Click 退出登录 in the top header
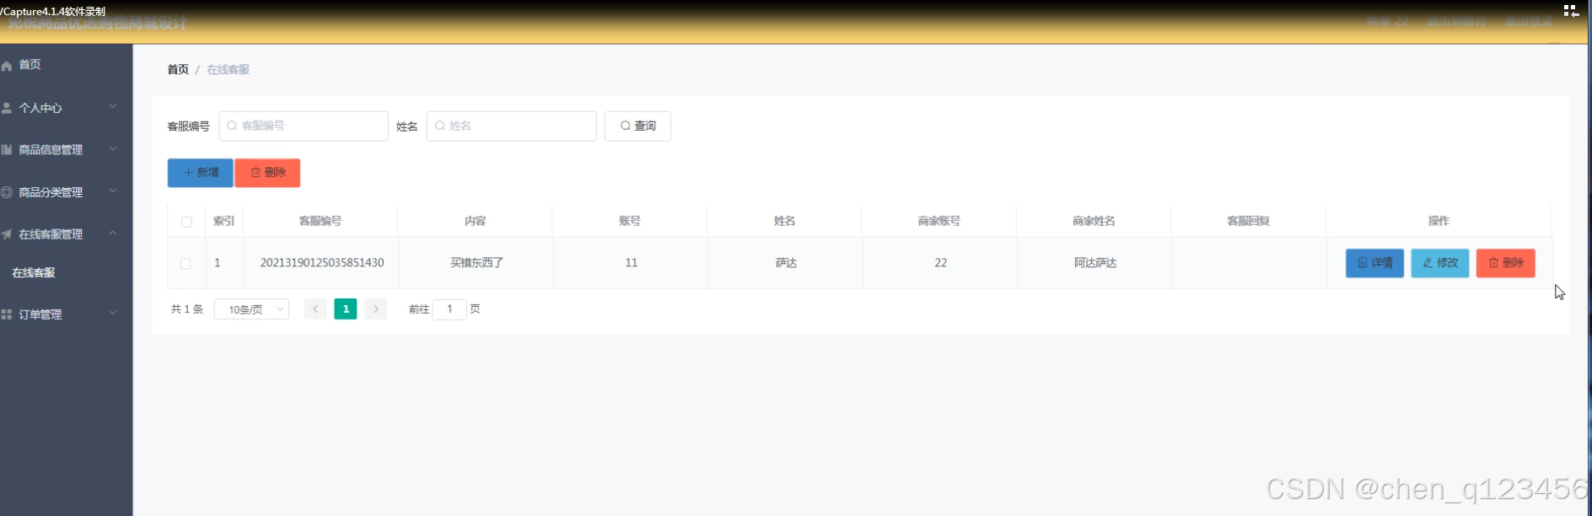The image size is (1592, 516). click(x=1529, y=21)
